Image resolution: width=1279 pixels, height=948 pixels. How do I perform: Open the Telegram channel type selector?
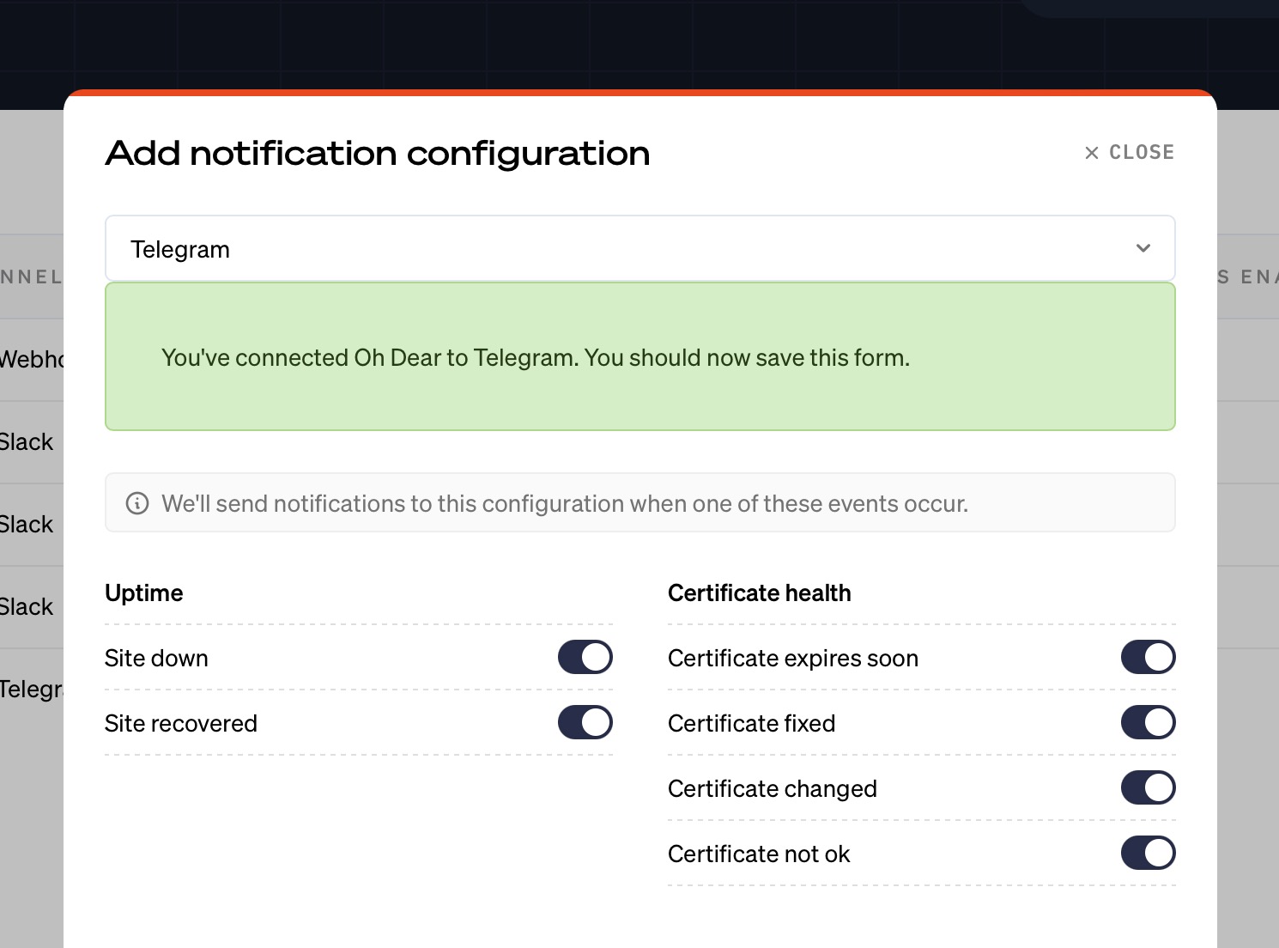639,249
